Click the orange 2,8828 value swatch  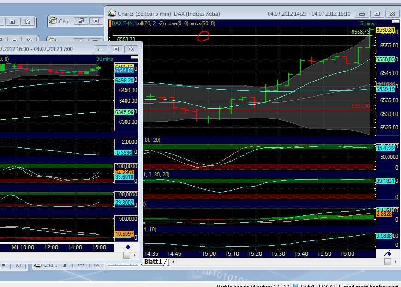383,213
